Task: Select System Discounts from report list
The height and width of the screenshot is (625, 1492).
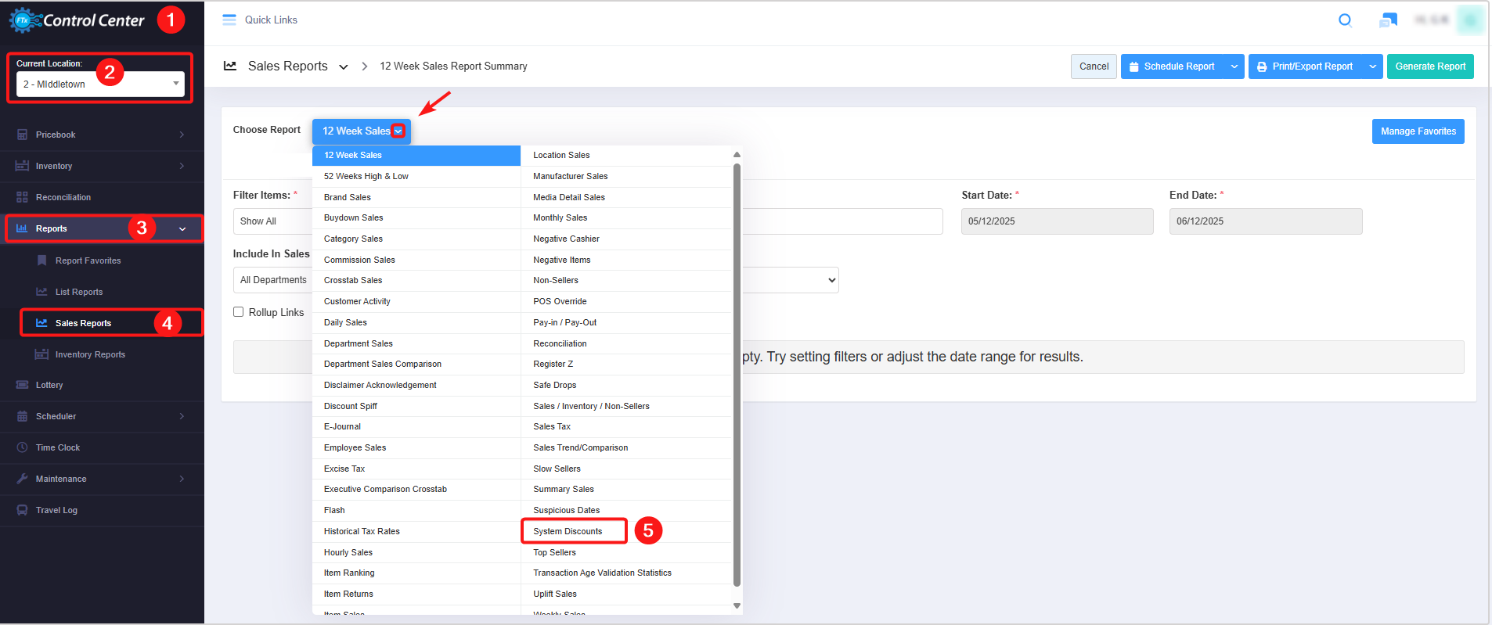Action: pos(568,531)
